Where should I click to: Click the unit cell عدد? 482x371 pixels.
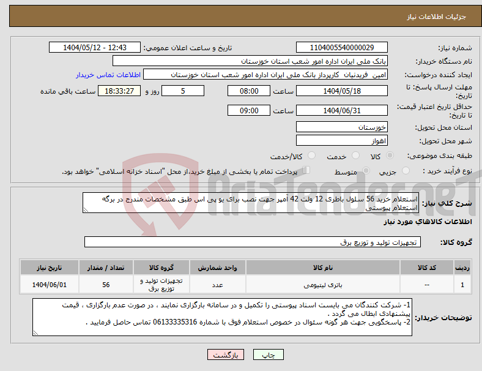(x=217, y=285)
